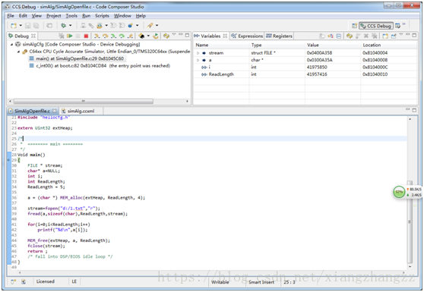Image resolution: width=424 pixels, height=292 pixels.
Task: Toggle the Show Type Names icon in Variables view
Action: coord(321,36)
